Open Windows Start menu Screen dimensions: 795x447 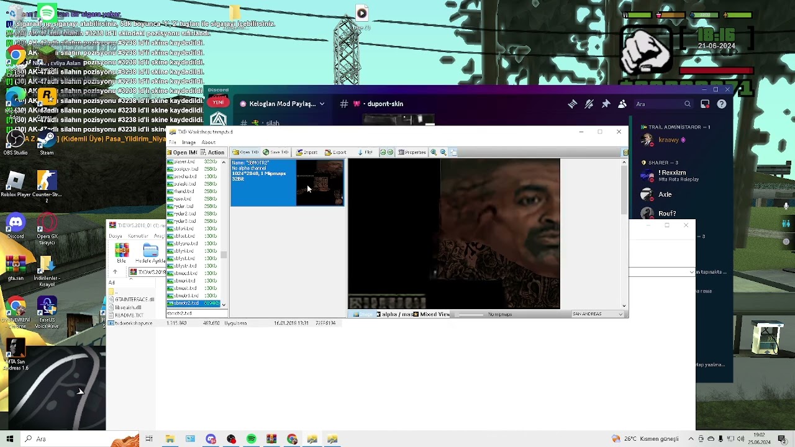tap(10, 439)
